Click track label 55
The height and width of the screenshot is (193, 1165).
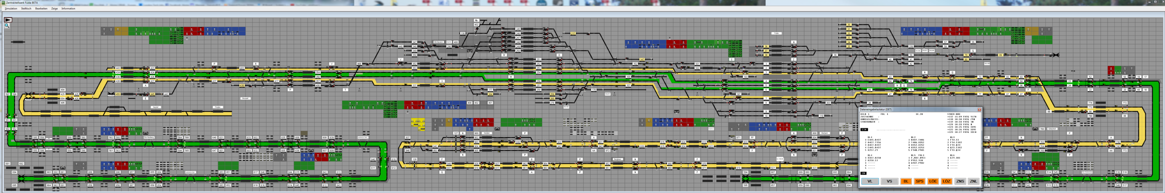(973, 42)
